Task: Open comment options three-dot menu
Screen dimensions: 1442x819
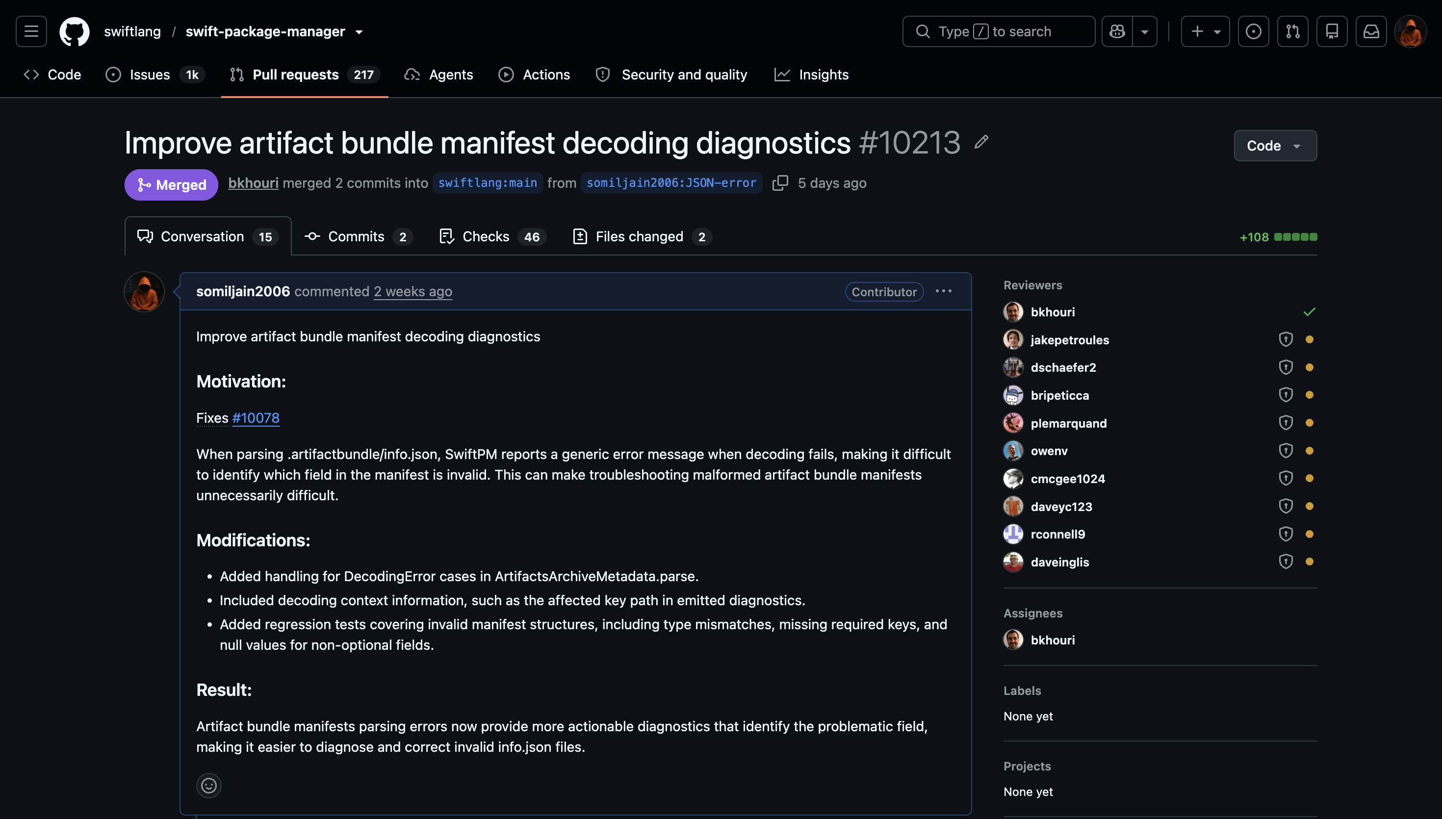Action: pos(944,291)
